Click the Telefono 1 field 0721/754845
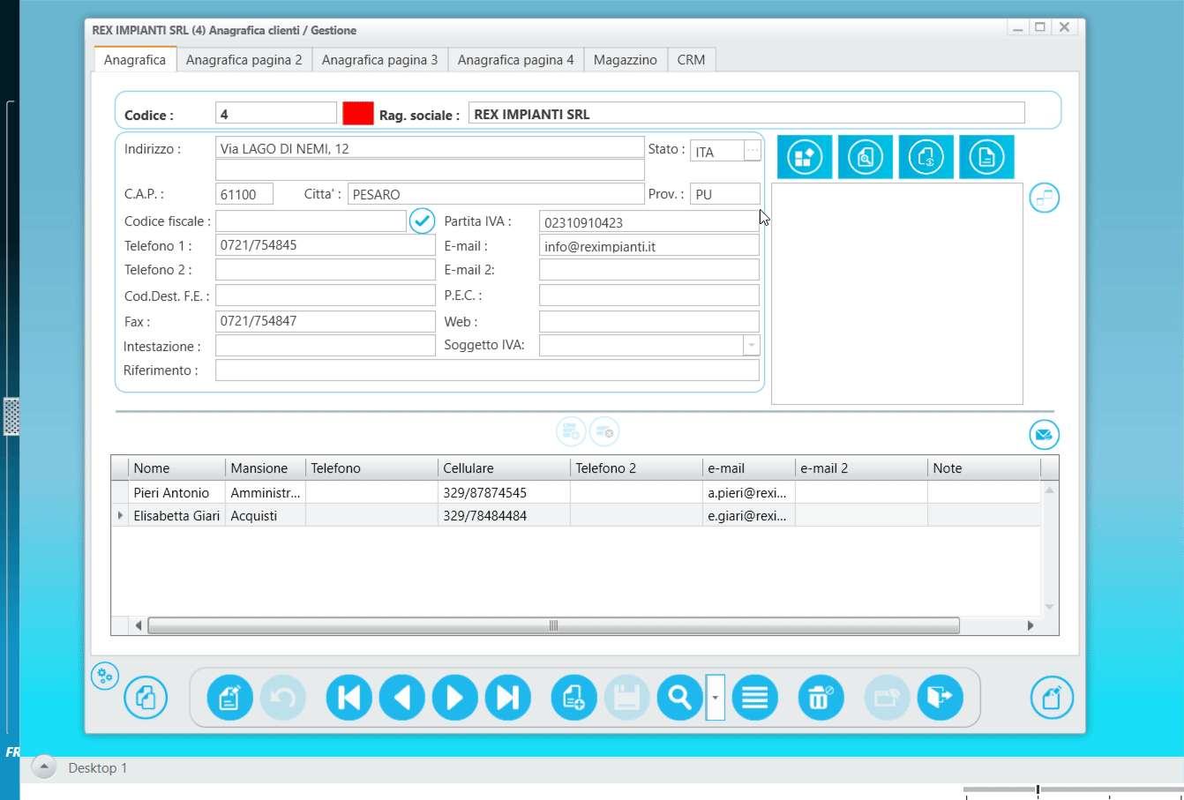 pyautogui.click(x=326, y=245)
